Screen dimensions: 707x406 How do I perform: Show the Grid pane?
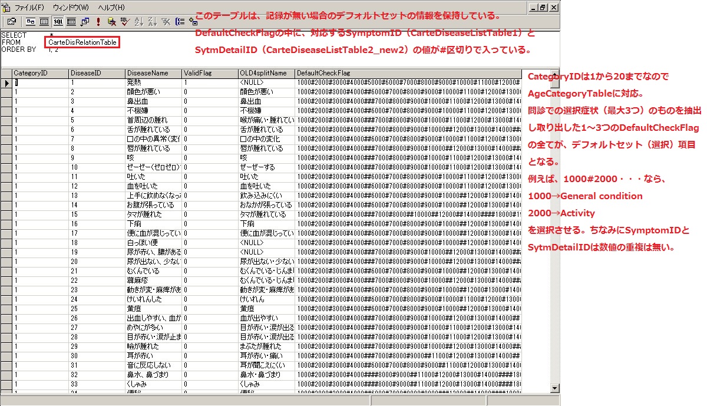coord(44,22)
